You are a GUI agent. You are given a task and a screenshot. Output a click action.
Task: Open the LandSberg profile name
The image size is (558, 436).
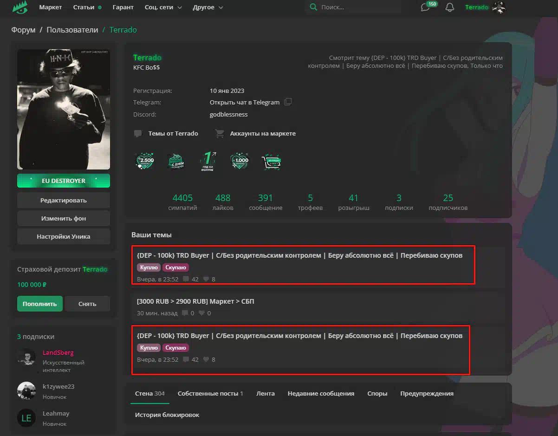tap(58, 352)
